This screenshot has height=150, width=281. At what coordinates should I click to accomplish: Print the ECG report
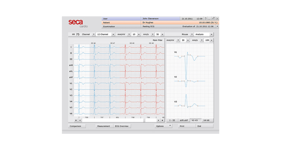tap(187, 126)
